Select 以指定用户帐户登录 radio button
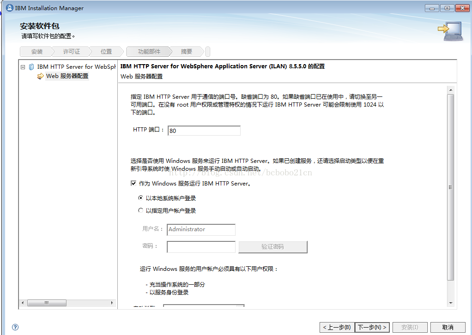Viewport: 472px width, 335px height. click(x=140, y=210)
